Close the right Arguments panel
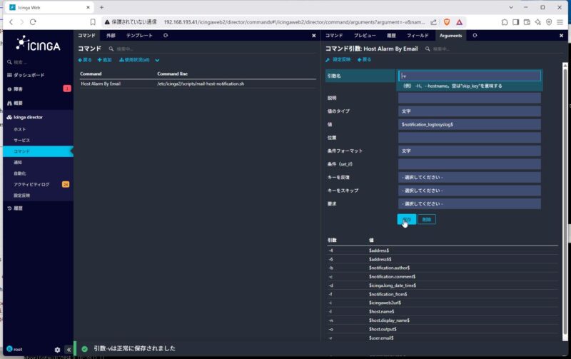The image size is (571, 359). pyautogui.click(x=561, y=35)
